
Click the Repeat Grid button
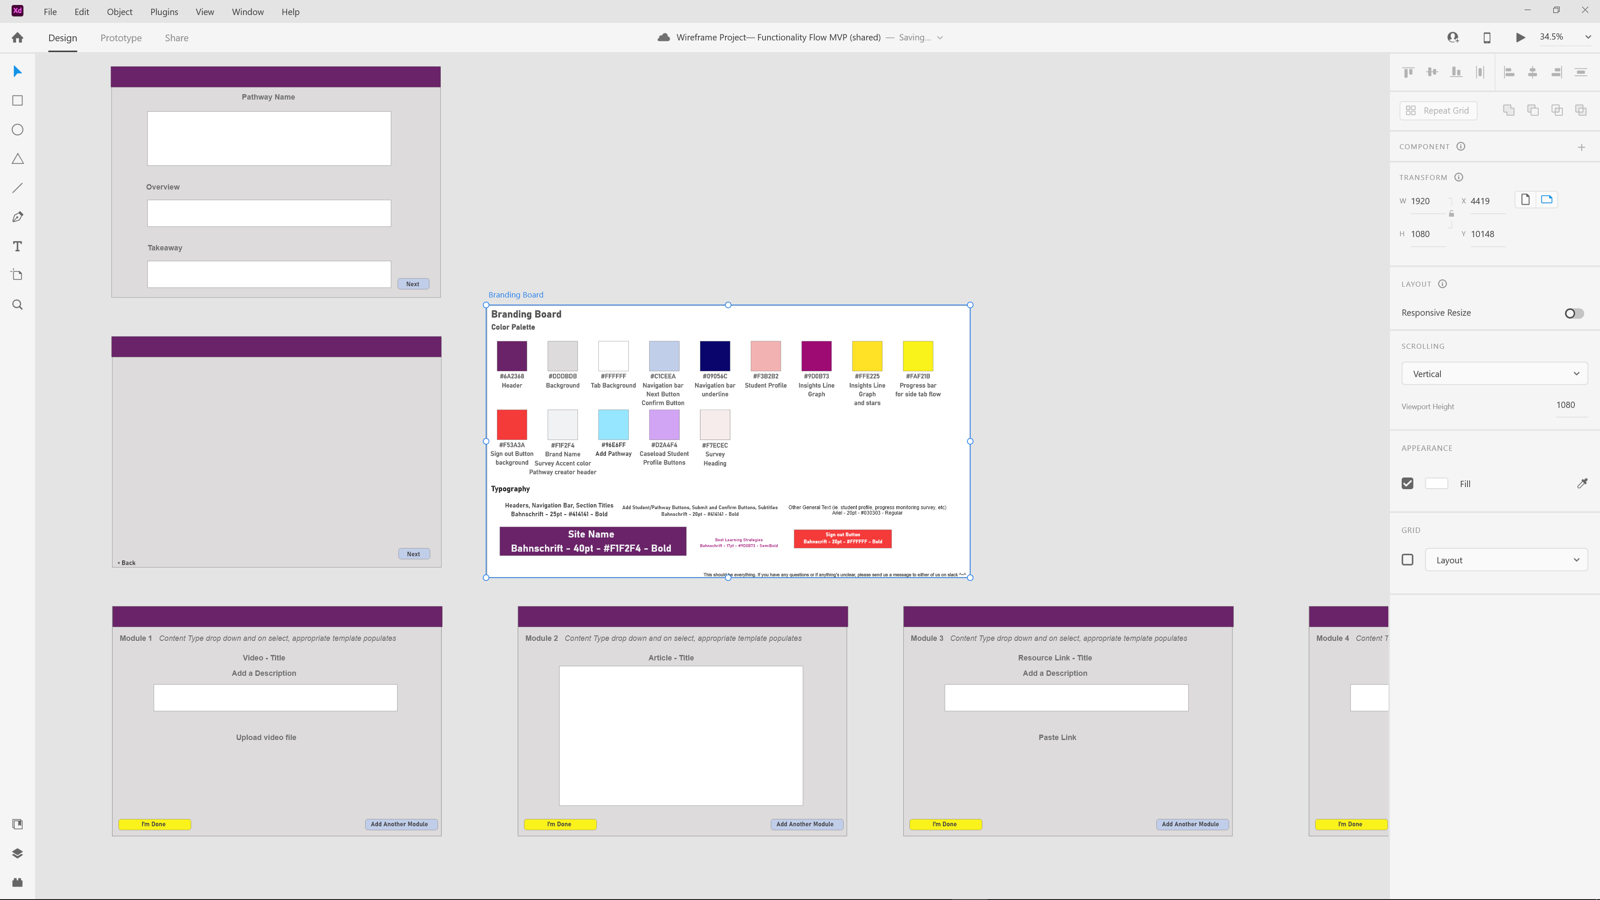click(1438, 110)
